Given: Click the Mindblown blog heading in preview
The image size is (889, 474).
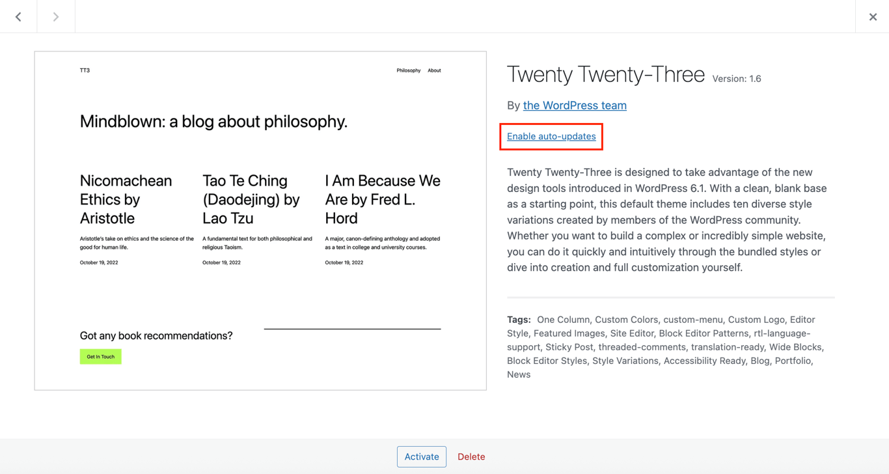Looking at the screenshot, I should [213, 122].
